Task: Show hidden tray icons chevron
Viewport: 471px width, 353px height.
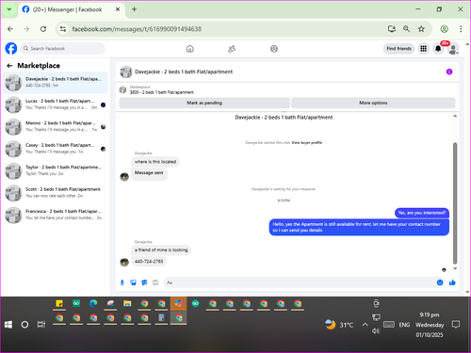Action: tap(365, 325)
